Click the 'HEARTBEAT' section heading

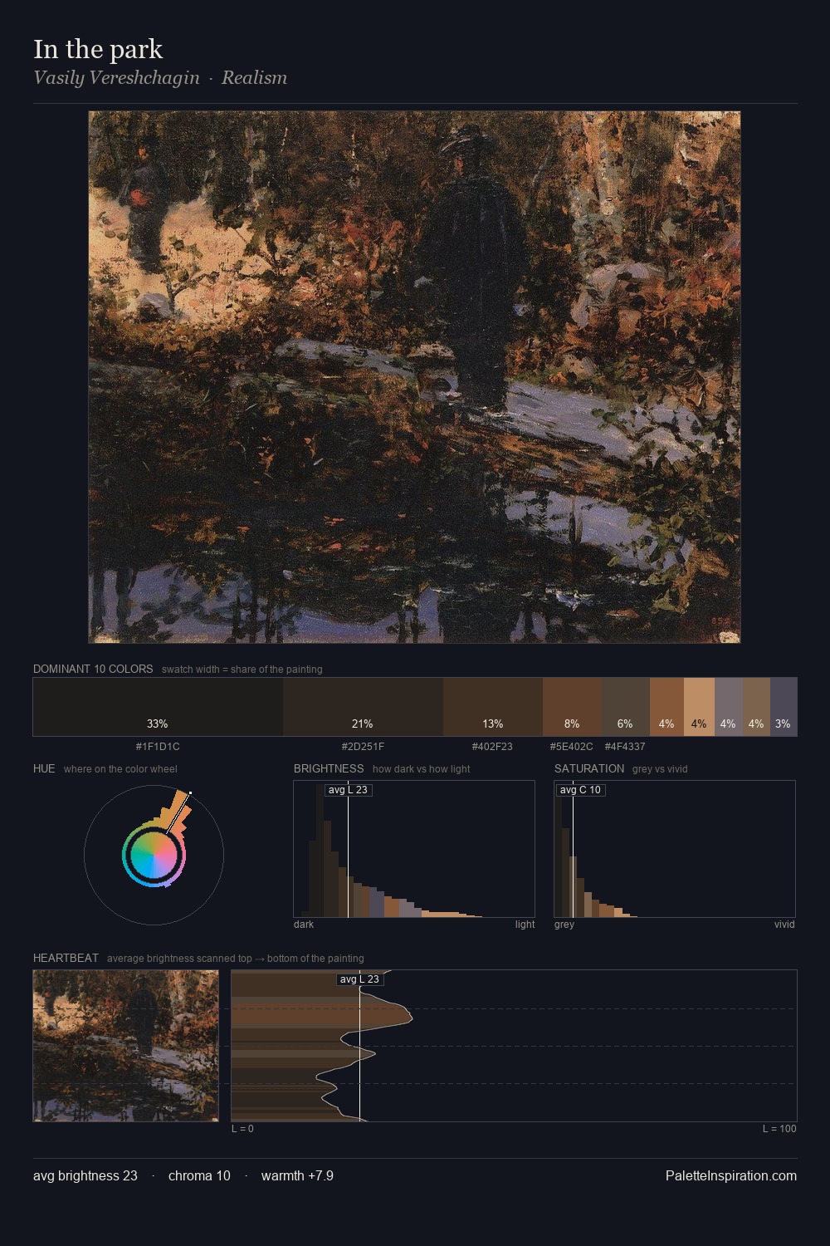tap(66, 958)
